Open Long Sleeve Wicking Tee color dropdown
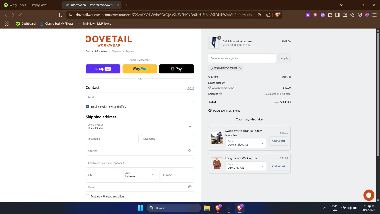Viewport: 380px width, 214px height. 246,166
